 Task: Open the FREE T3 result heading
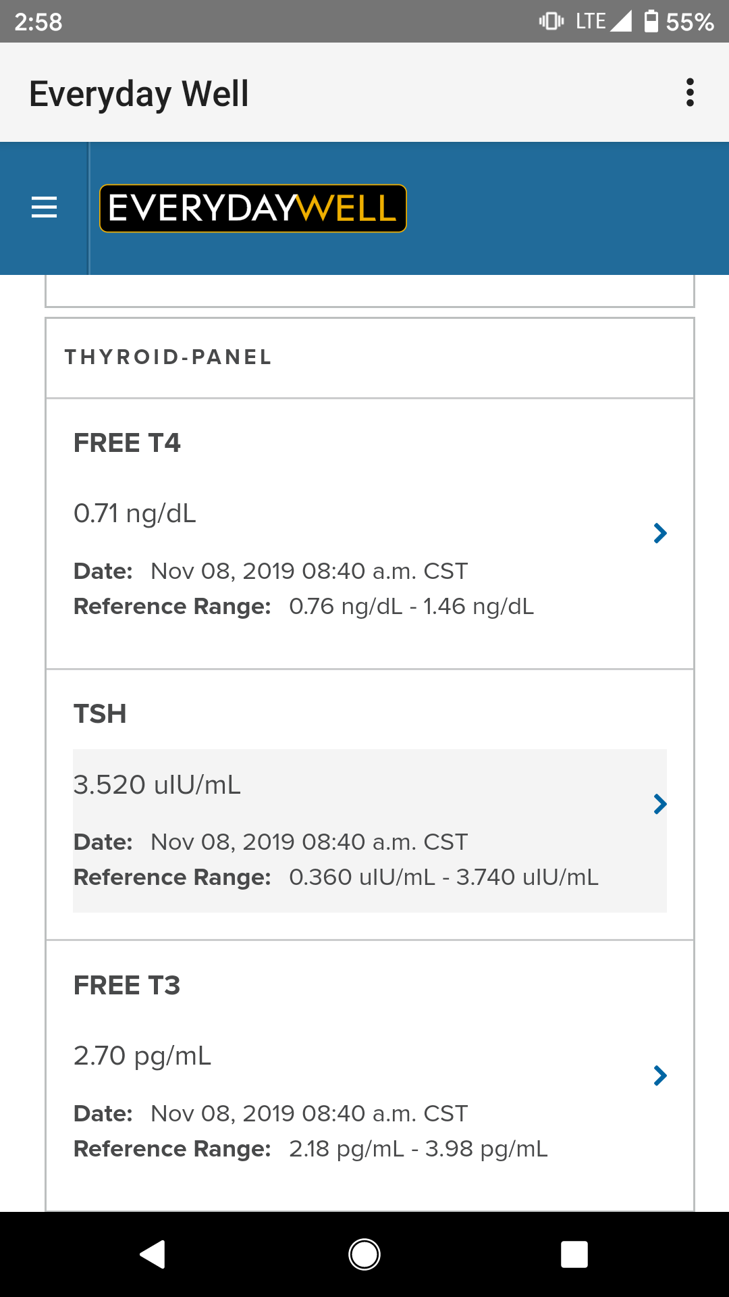pos(127,986)
